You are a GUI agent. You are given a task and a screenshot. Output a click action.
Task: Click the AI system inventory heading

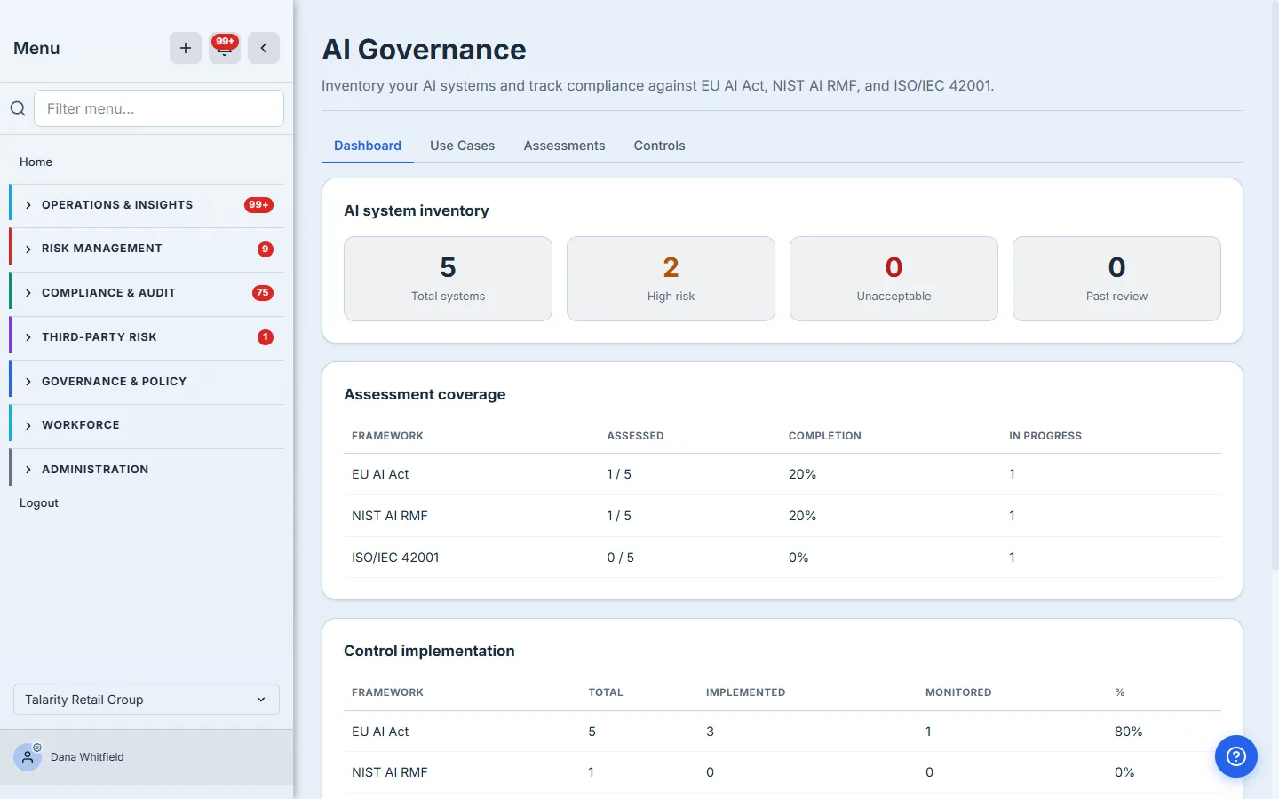coord(417,210)
